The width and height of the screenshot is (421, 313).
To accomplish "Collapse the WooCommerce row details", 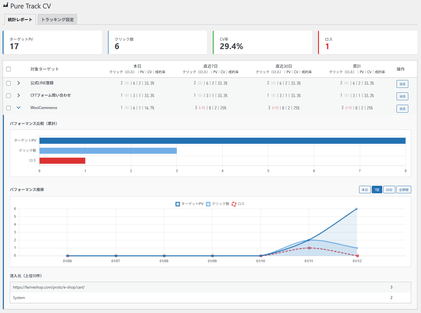I will coord(19,108).
